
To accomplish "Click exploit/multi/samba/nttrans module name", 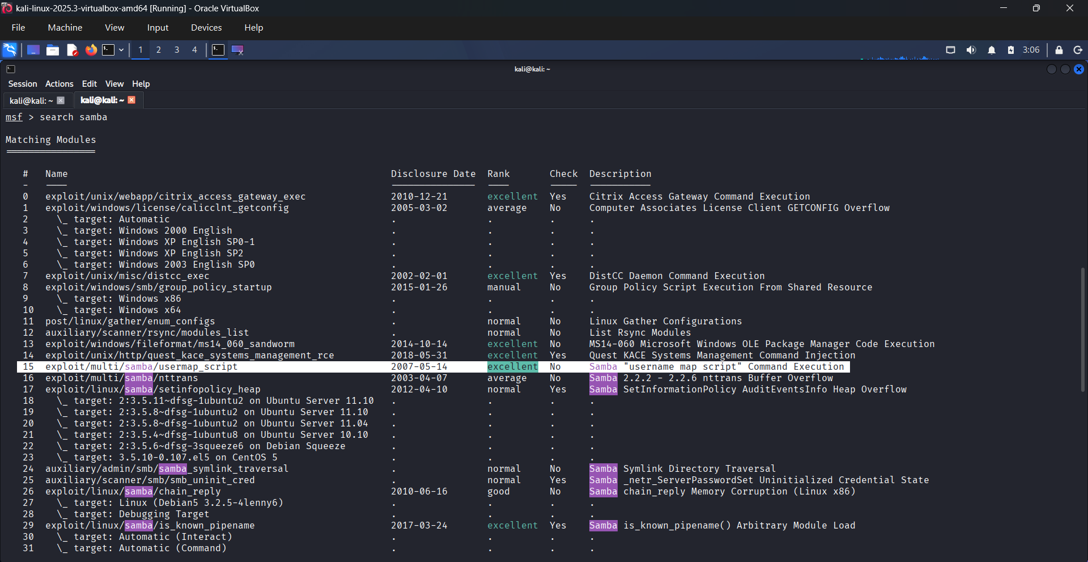I will (122, 378).
